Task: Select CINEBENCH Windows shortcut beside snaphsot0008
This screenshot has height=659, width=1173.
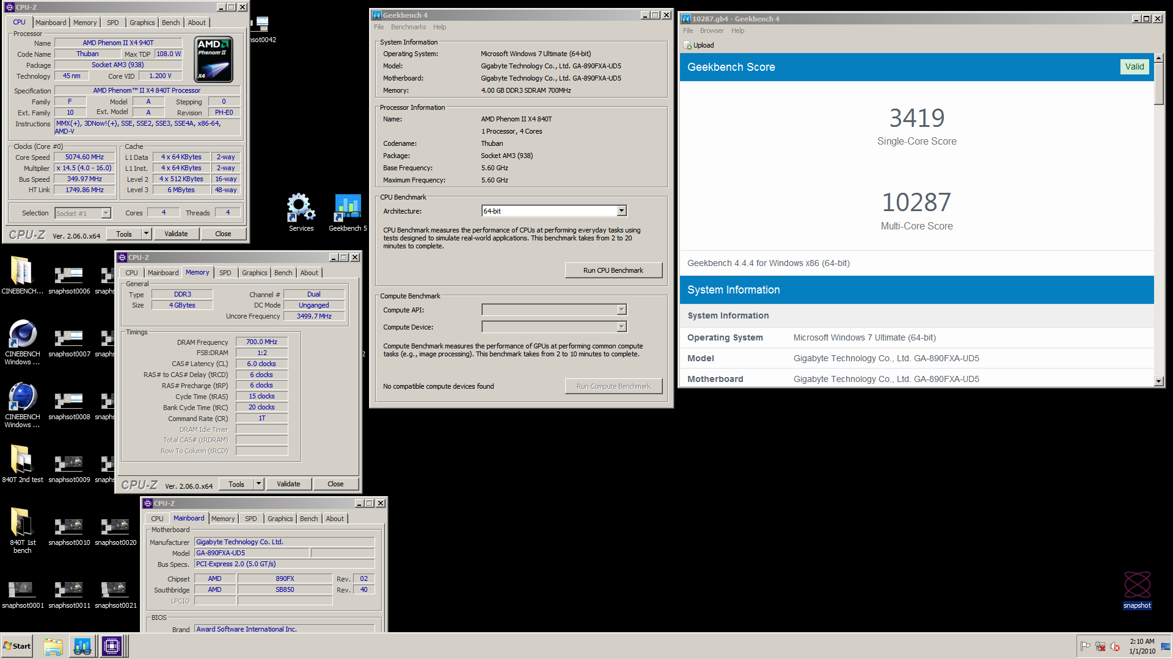Action: tap(22, 405)
